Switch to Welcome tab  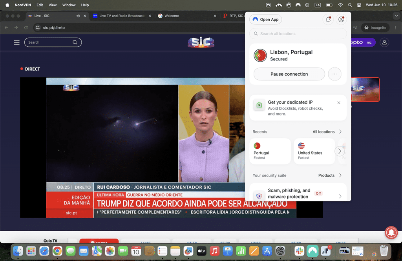(186, 16)
